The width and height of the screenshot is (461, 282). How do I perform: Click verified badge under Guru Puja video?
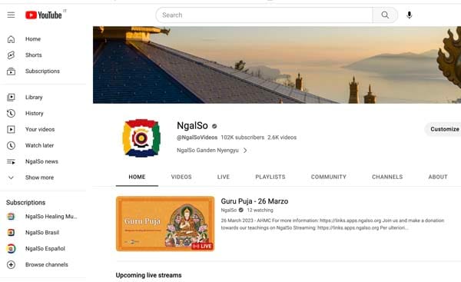[240, 210]
